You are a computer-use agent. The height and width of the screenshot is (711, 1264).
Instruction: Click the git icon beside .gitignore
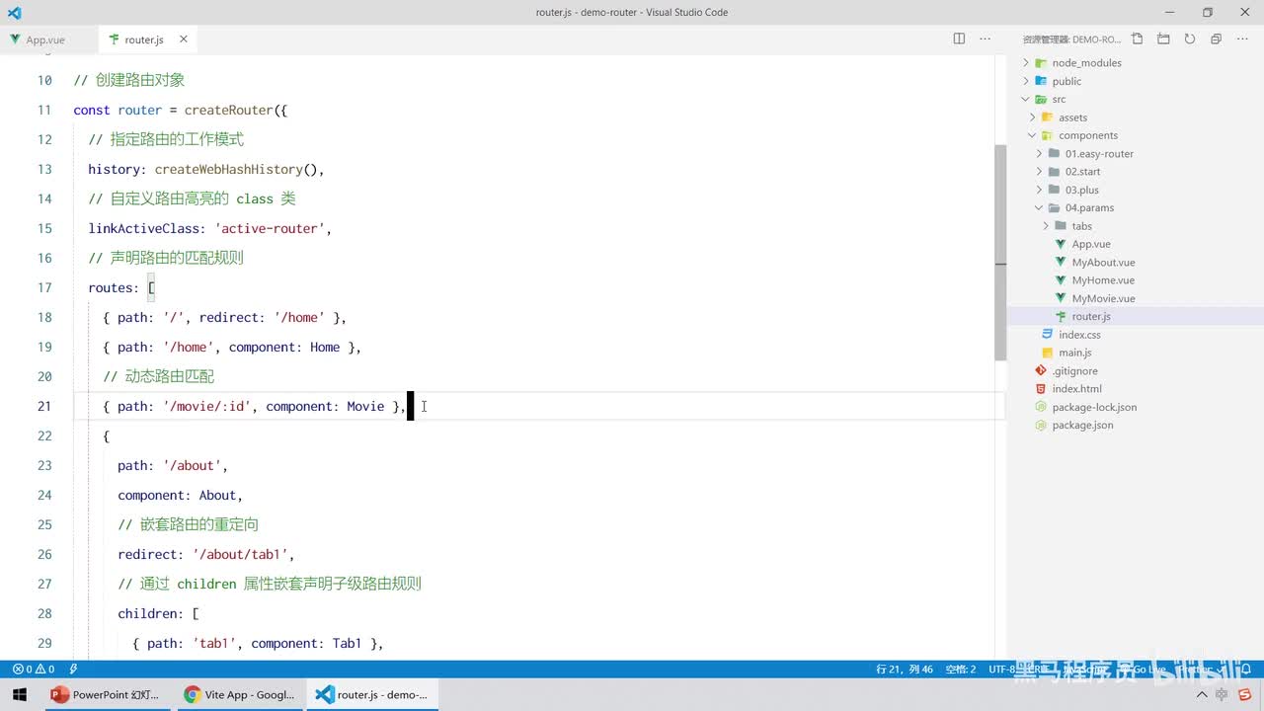click(x=1041, y=371)
